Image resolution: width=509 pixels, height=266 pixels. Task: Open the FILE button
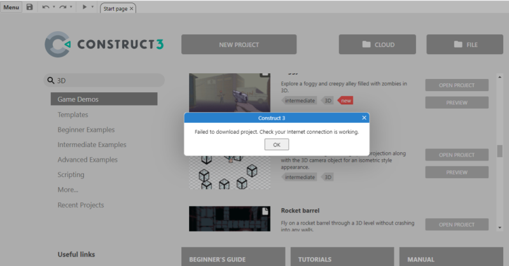(x=465, y=45)
